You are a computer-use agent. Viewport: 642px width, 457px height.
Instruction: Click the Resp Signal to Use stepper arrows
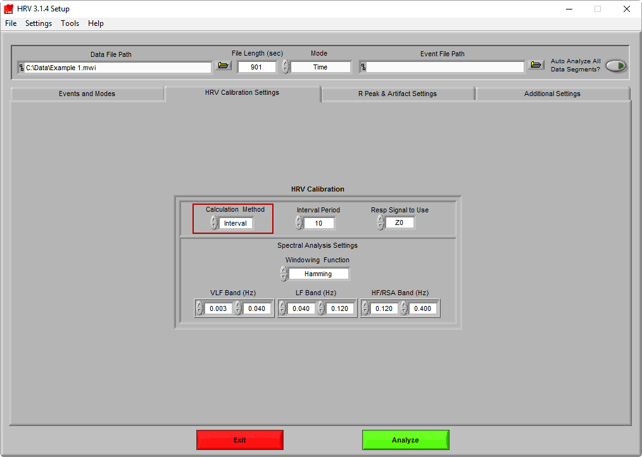(381, 222)
